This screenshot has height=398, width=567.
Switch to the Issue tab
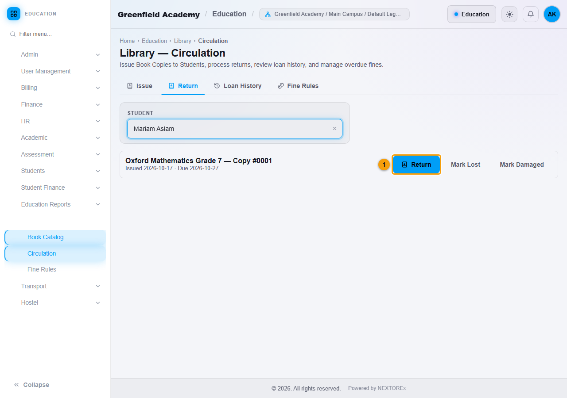140,86
